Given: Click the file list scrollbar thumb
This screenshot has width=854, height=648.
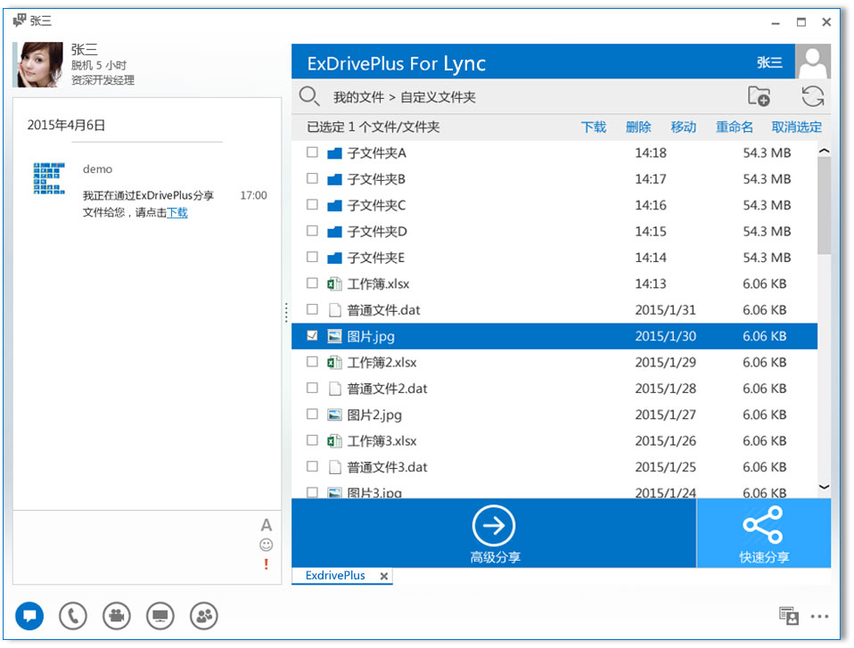Looking at the screenshot, I should click(x=824, y=206).
